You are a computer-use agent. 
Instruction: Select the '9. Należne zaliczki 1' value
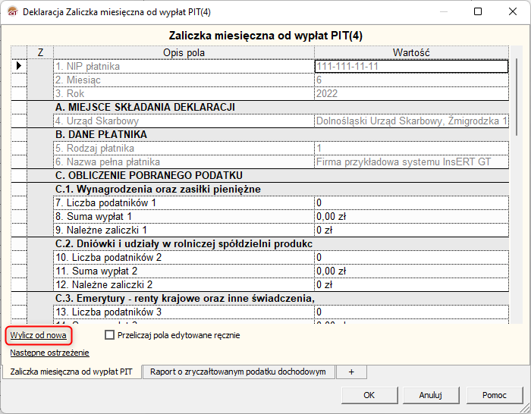pyautogui.click(x=411, y=231)
